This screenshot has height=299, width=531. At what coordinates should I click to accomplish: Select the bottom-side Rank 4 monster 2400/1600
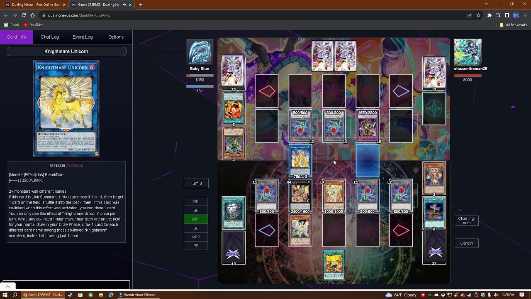tap(300, 196)
